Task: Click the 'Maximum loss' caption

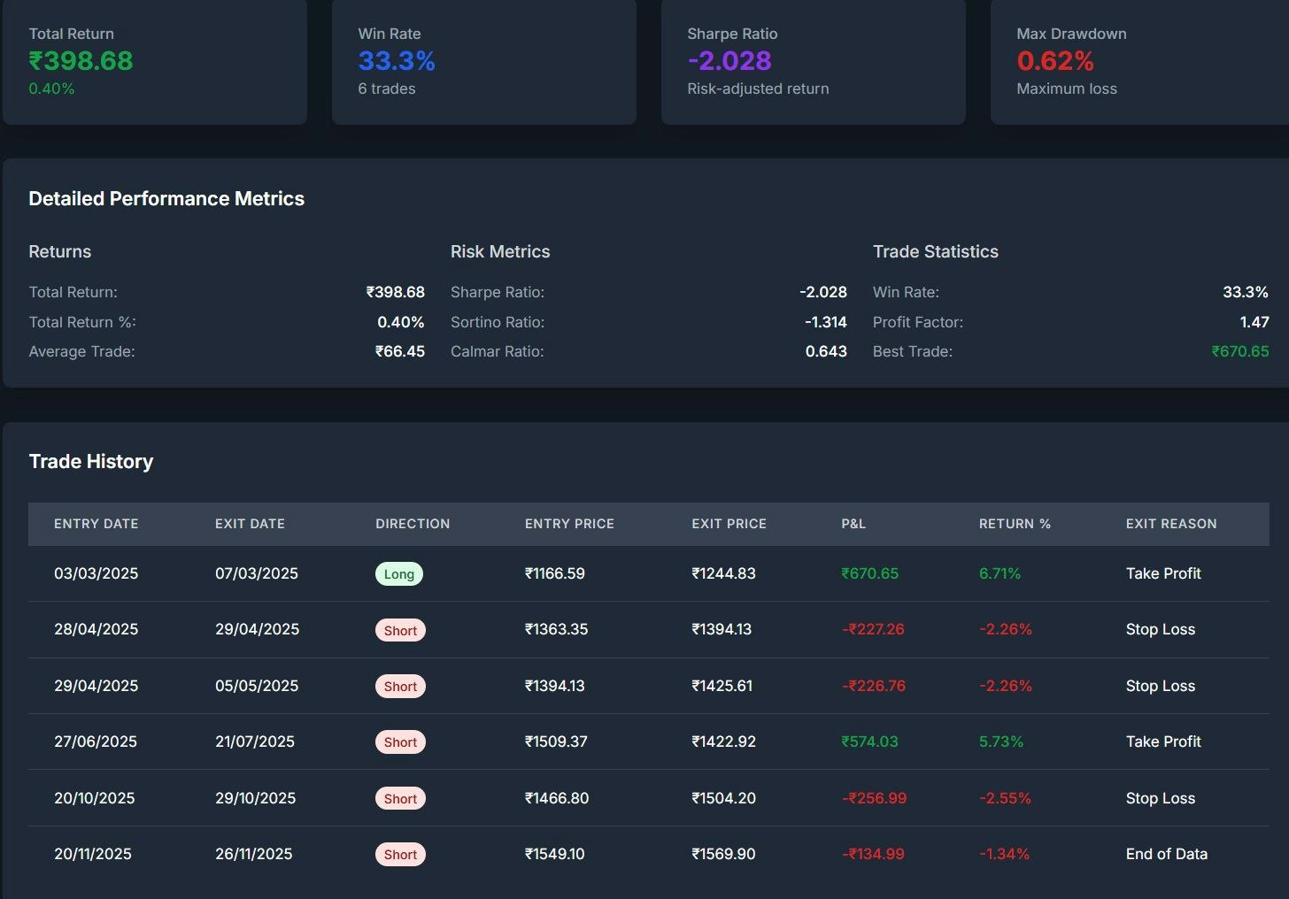Action: pyautogui.click(x=1067, y=88)
